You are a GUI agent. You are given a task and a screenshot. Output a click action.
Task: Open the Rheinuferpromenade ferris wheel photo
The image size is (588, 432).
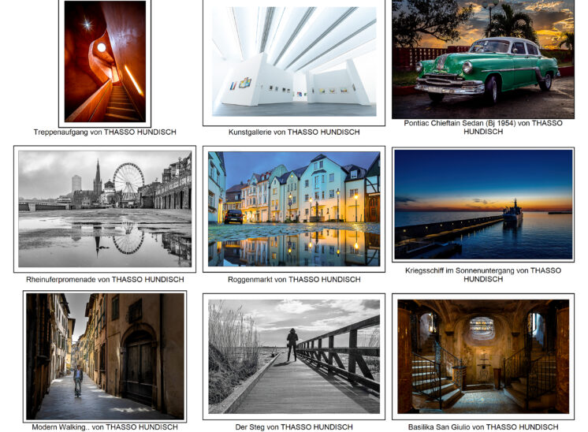click(x=105, y=209)
